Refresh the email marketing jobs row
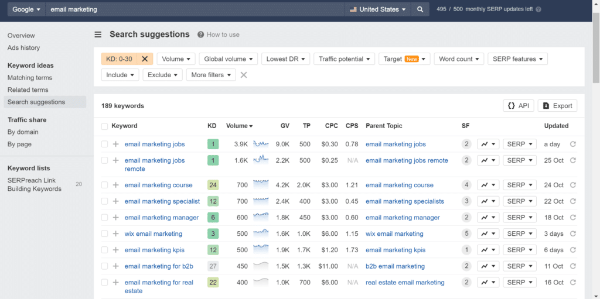600x299 pixels. click(x=573, y=144)
